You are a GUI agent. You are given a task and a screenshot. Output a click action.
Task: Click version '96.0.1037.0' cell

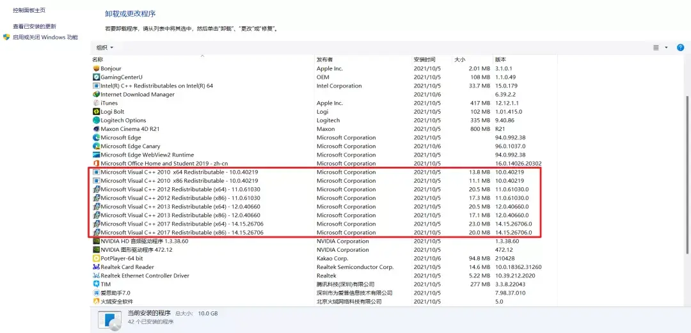[510, 146]
